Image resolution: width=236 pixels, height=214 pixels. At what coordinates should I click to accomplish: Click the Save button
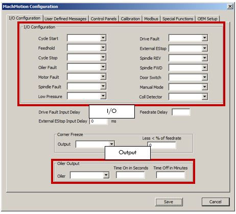[169, 202]
